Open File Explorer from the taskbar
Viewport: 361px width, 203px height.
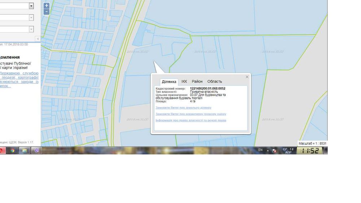coord(25,151)
